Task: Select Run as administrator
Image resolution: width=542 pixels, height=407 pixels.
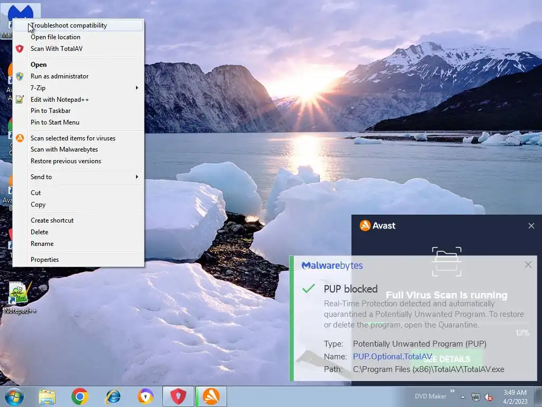Action: (x=78, y=76)
